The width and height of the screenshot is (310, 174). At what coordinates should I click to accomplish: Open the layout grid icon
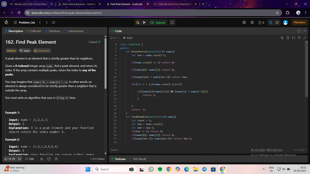tap(244, 22)
